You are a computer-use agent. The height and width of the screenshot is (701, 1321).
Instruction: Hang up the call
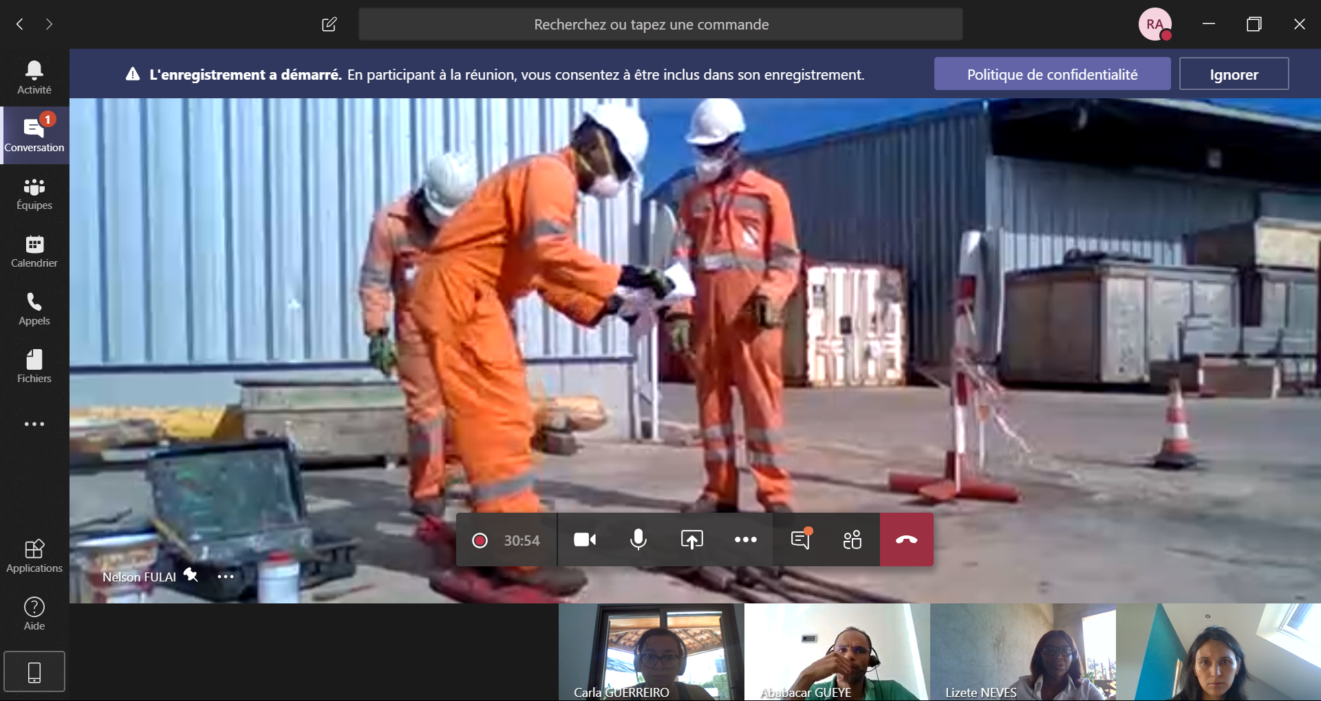click(907, 540)
